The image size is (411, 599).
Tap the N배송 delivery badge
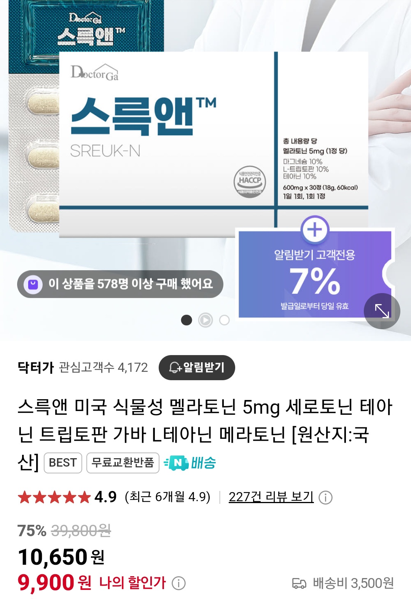click(190, 463)
